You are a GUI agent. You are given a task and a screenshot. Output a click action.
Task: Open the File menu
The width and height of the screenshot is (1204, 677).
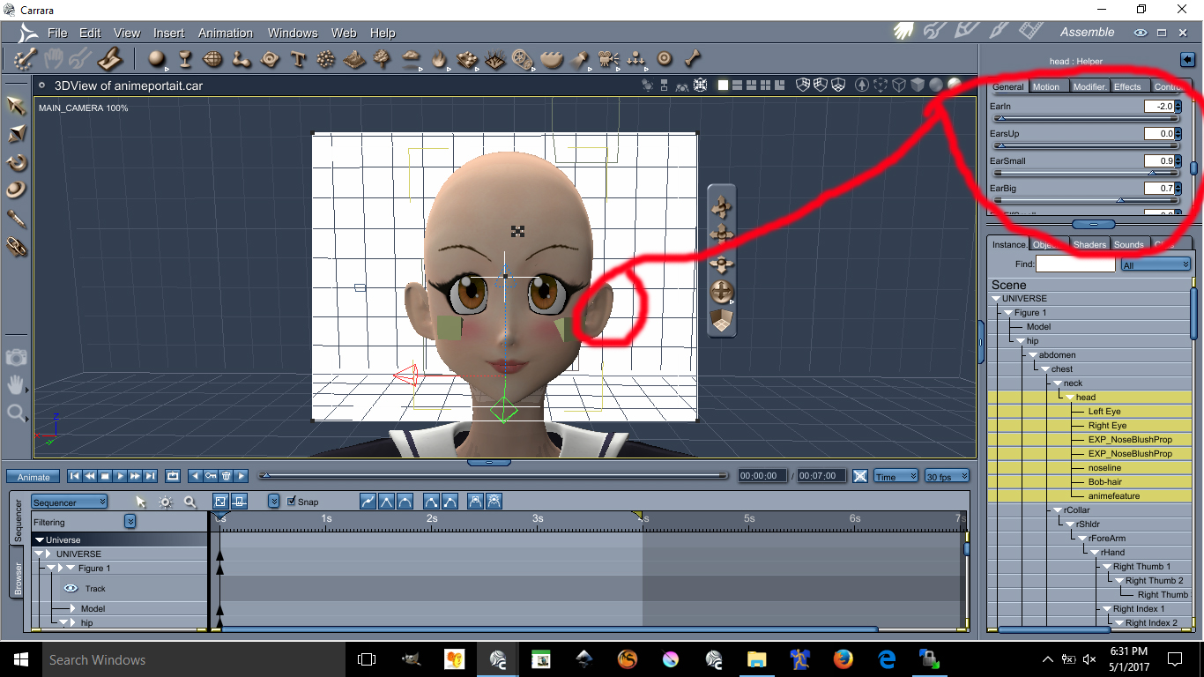pos(57,33)
